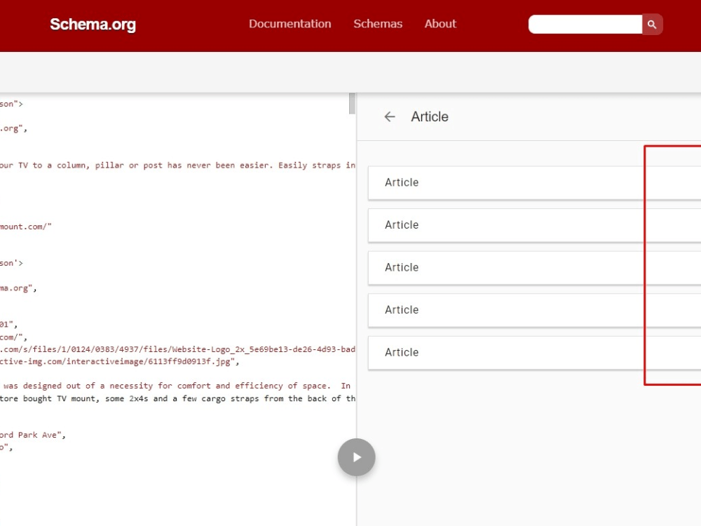Screen dimensions: 701x526
Task: Click inside the search input field
Action: (585, 24)
